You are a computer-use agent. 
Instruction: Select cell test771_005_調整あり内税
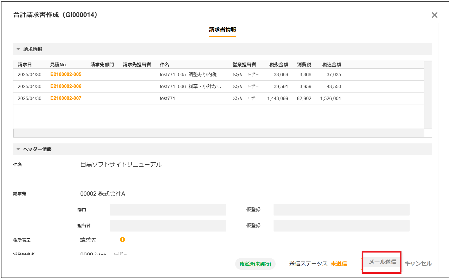point(188,74)
